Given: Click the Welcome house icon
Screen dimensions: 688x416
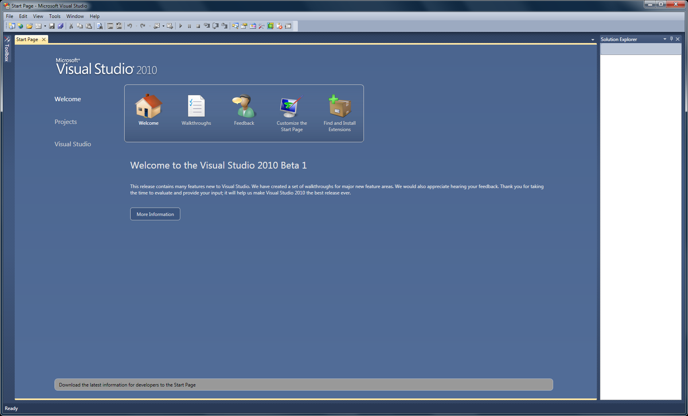Looking at the screenshot, I should coord(149,106).
